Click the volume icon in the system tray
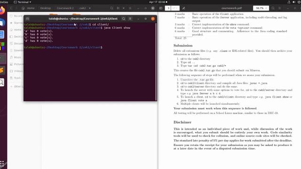 tap(294, 2)
